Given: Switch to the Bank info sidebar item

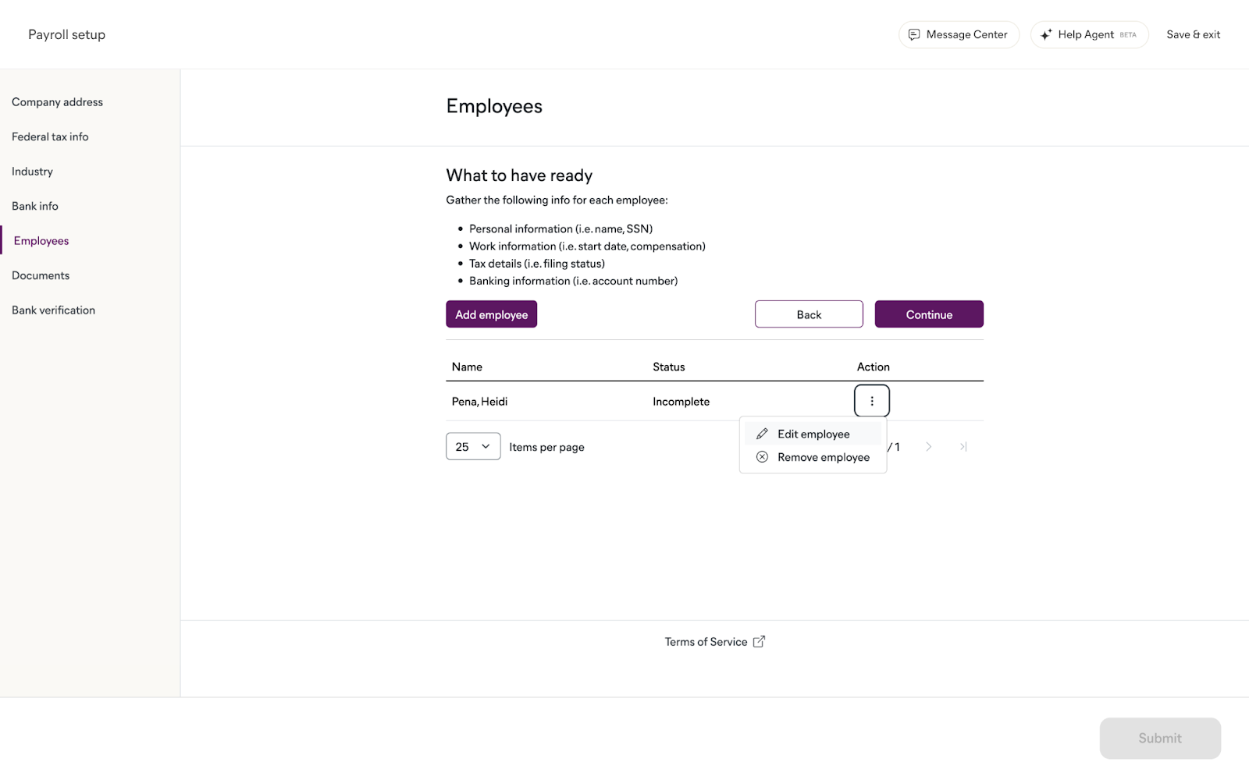Looking at the screenshot, I should [x=35, y=206].
